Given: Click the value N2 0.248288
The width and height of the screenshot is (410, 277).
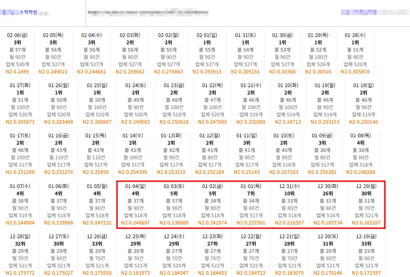Looking at the screenshot, I should tap(361, 172).
